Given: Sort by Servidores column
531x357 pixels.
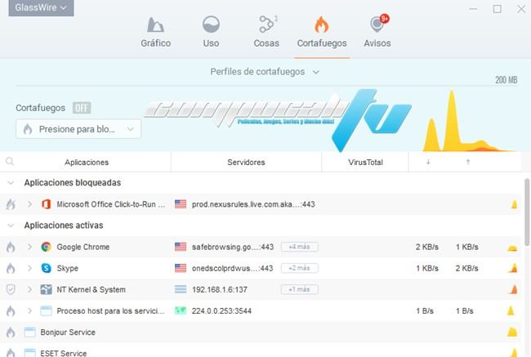Looking at the screenshot, I should pos(246,163).
